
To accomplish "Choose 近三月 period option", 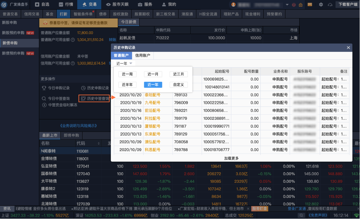I will click(x=179, y=74).
